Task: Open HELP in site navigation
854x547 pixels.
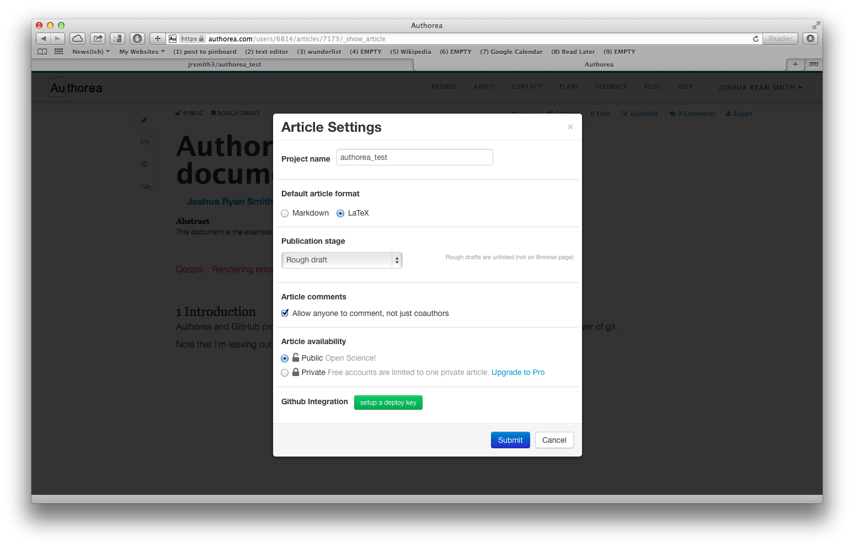Action: 685,87
